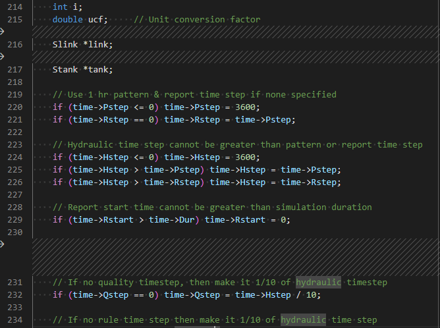
Task: Place cursor on highlighted 'hydraulic' in line 234
Action: point(304,320)
